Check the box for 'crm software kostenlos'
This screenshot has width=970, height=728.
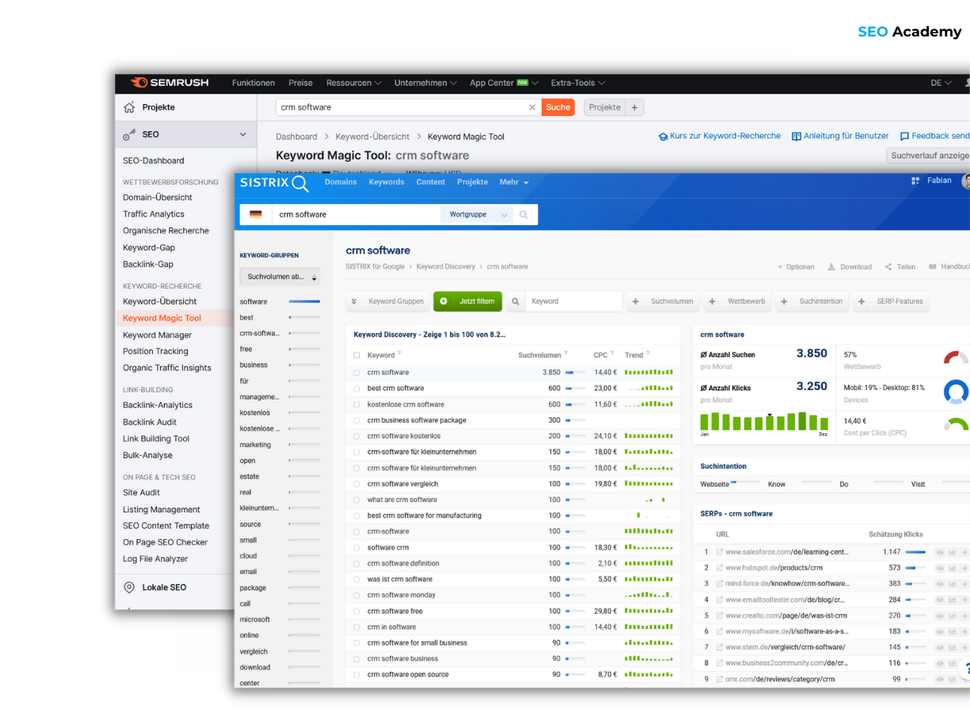pos(357,436)
